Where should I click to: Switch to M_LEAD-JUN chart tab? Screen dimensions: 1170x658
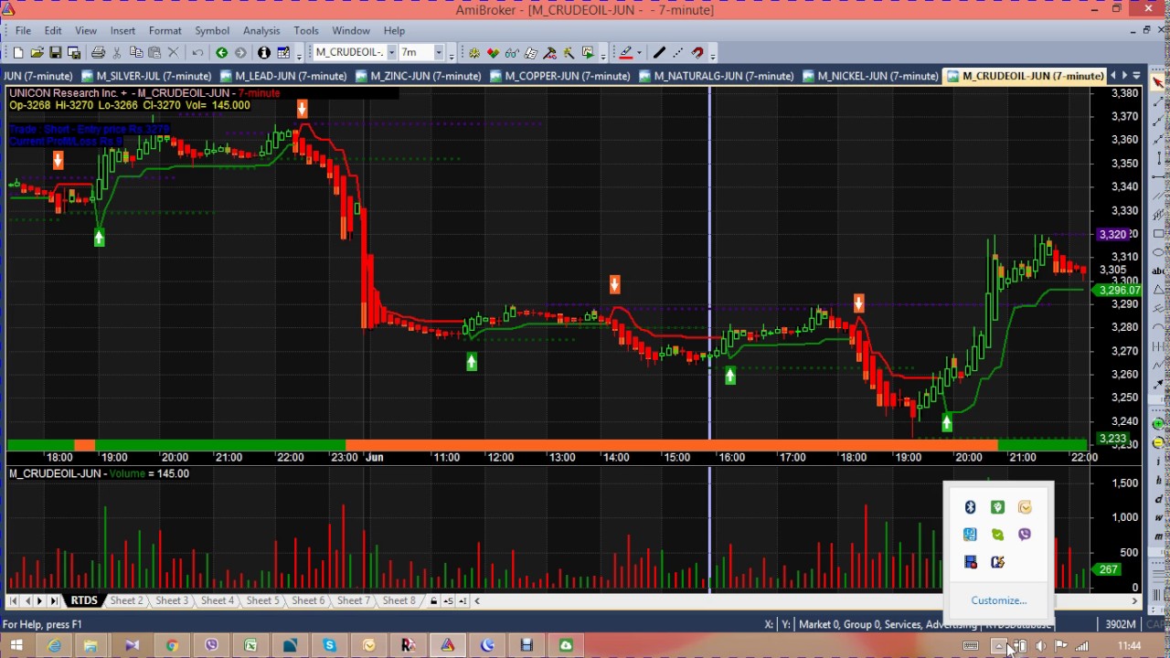pyautogui.click(x=283, y=76)
